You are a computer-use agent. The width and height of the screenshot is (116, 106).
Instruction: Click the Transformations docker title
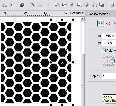[x=98, y=14]
